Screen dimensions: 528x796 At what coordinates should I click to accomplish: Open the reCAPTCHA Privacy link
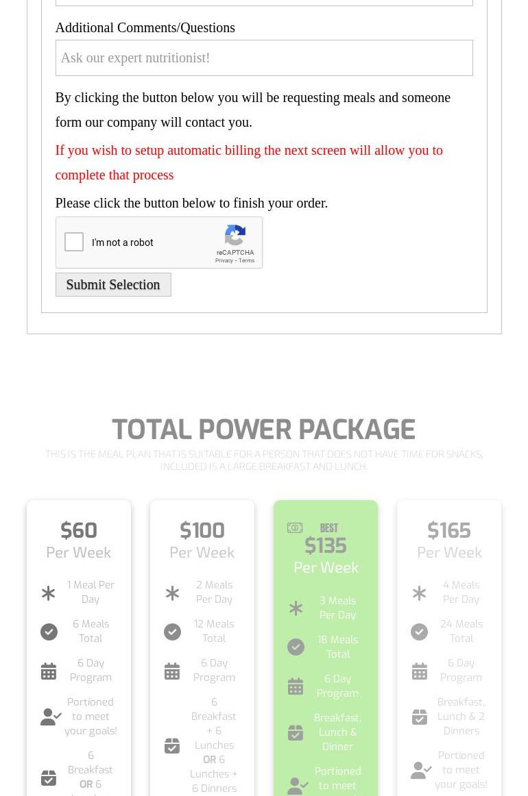pyautogui.click(x=224, y=261)
